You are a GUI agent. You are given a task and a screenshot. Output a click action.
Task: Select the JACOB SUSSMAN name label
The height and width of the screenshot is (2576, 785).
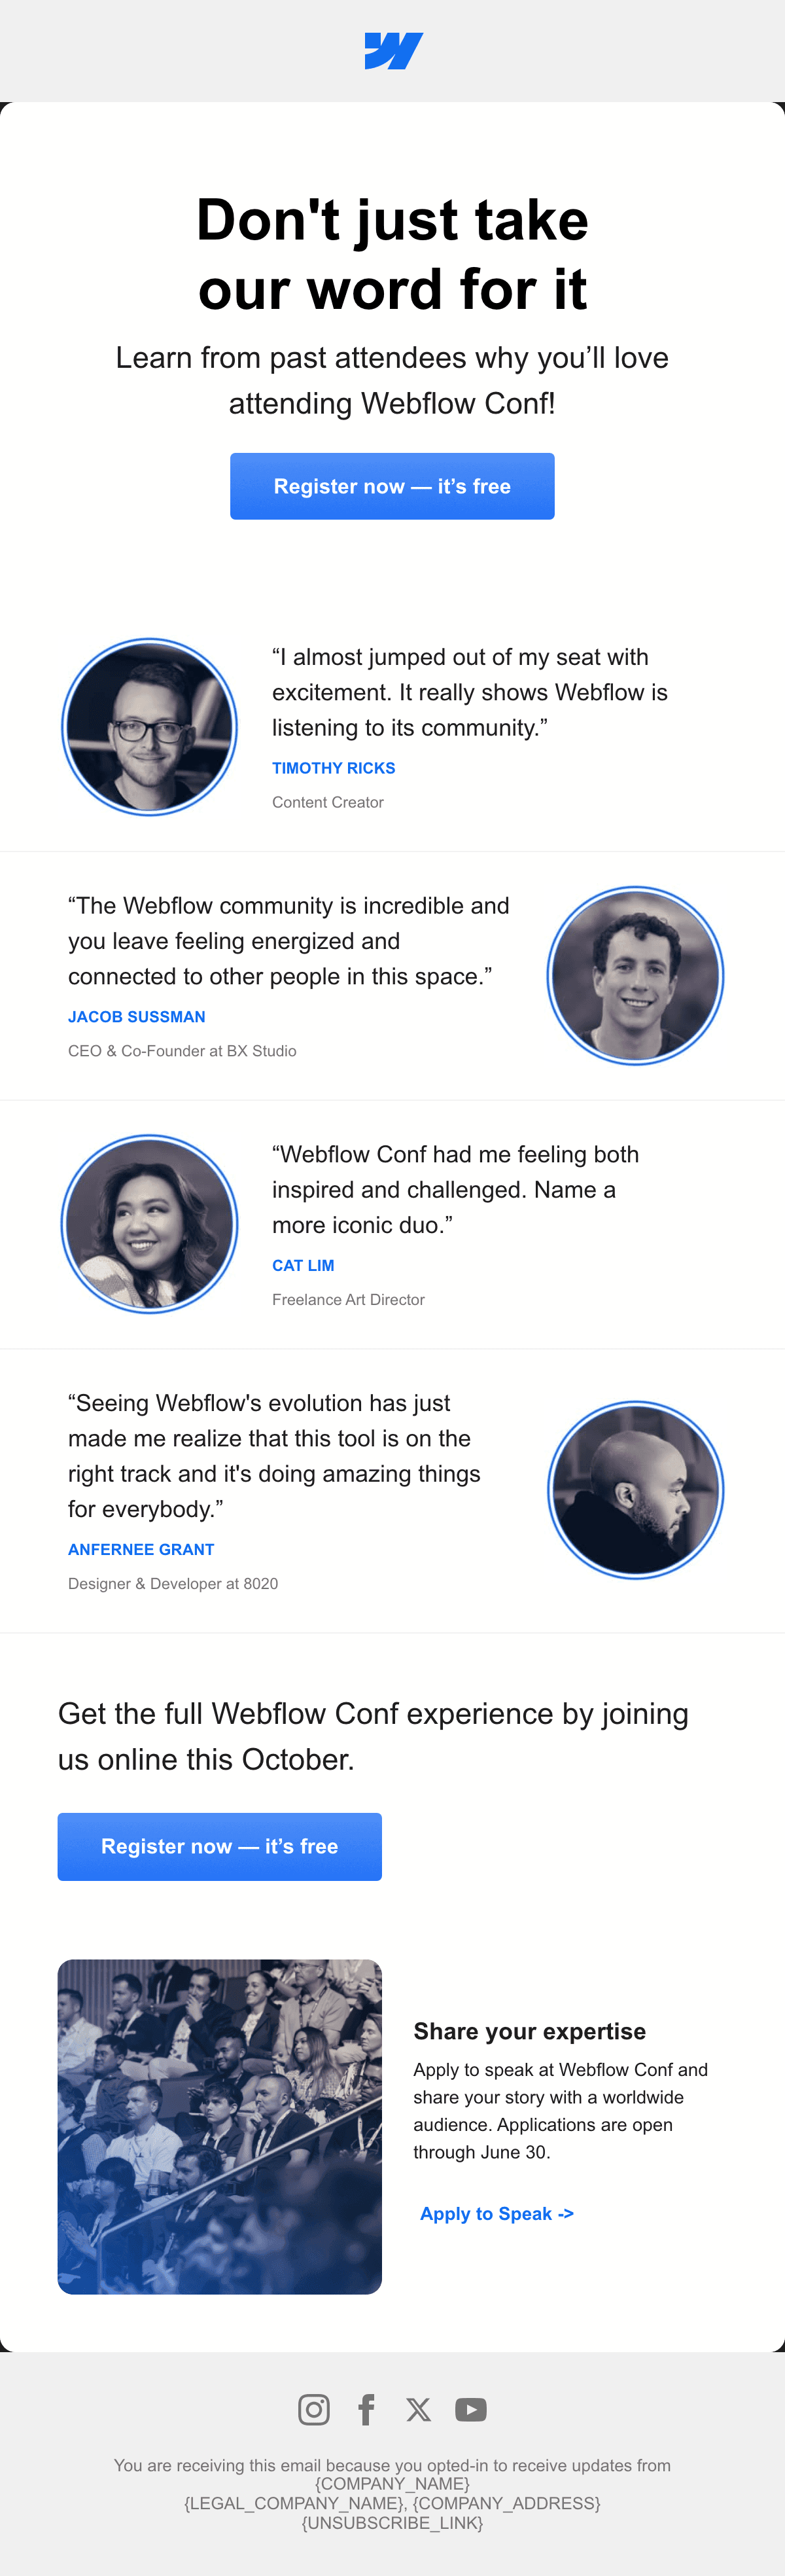136,1017
